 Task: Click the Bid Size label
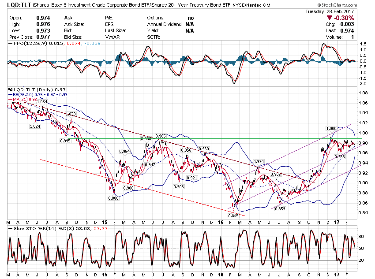click(73, 37)
